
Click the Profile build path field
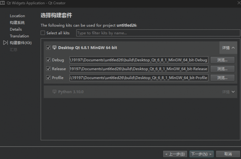point(139,78)
